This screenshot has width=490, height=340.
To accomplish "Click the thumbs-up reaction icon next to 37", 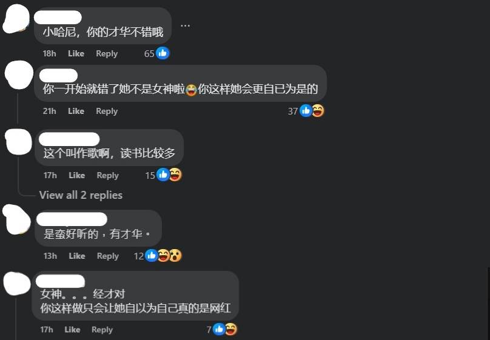I will point(306,111).
